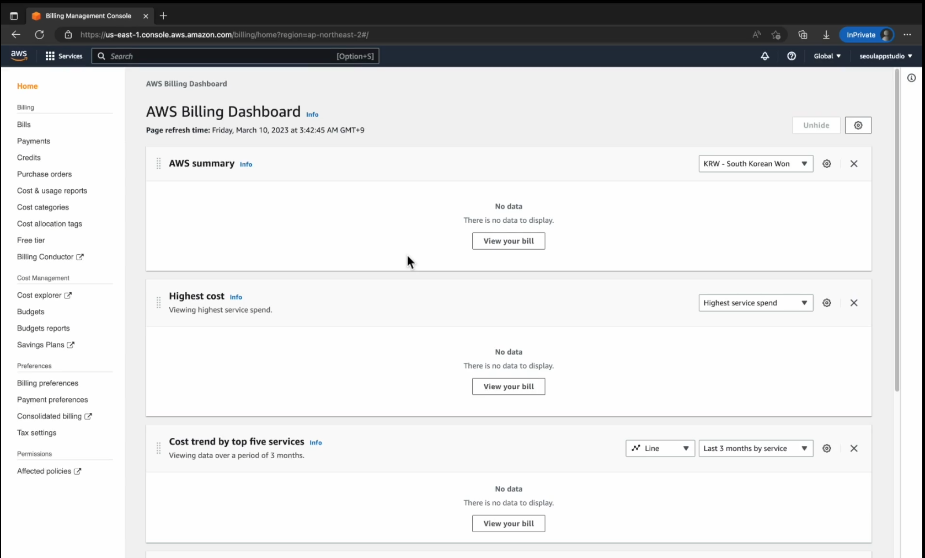925x558 pixels.
Task: Open dashboard settings gear next to Unhide
Action: (x=858, y=125)
